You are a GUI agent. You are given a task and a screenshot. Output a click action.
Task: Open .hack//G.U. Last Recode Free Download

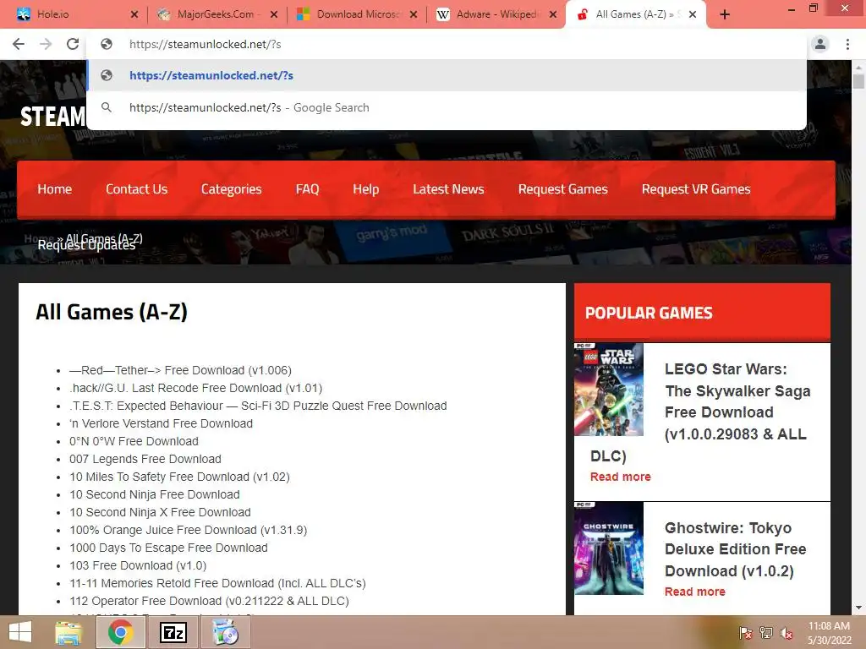(x=195, y=388)
